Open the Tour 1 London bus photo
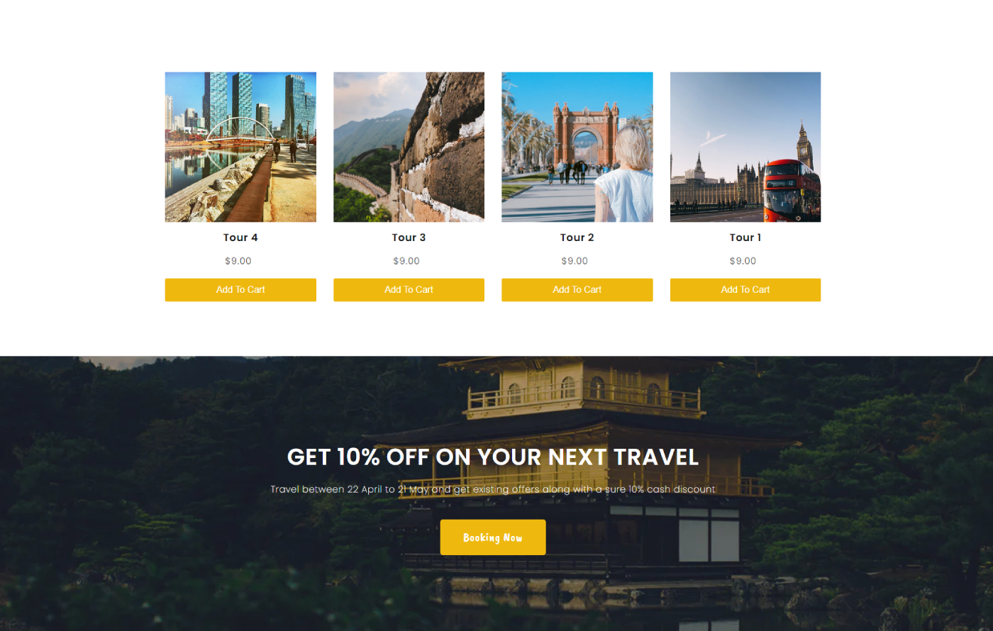The width and height of the screenshot is (993, 631). click(x=745, y=147)
